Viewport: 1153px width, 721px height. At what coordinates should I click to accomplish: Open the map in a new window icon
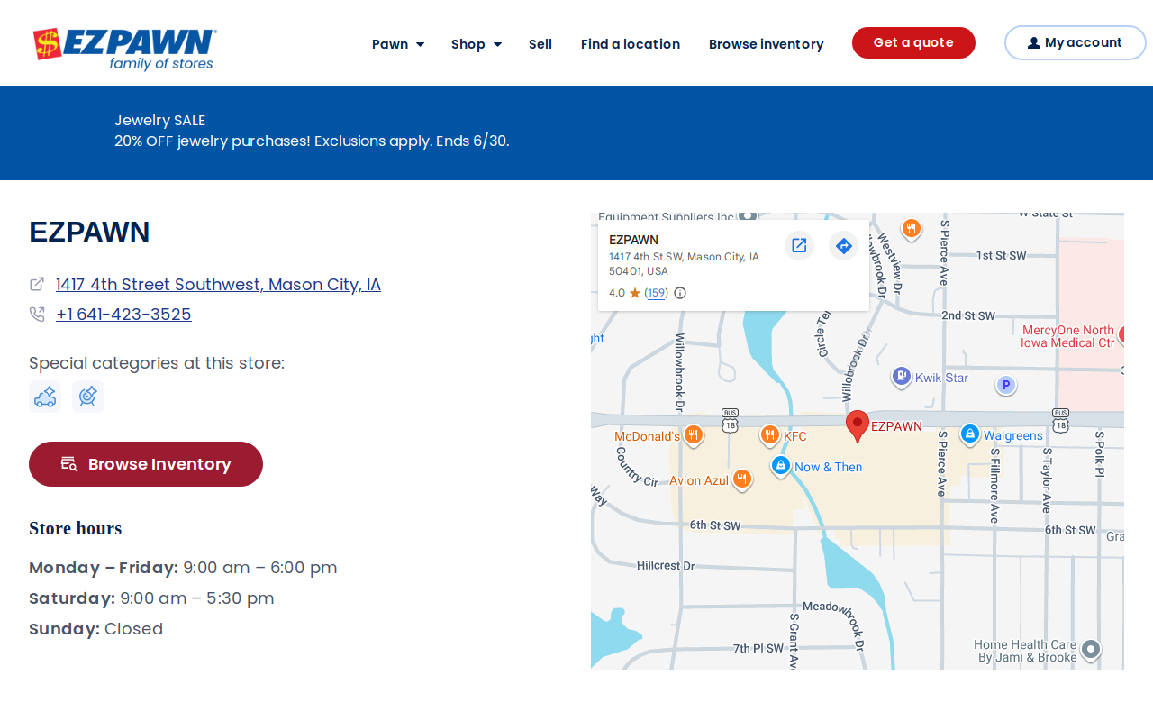click(x=799, y=245)
